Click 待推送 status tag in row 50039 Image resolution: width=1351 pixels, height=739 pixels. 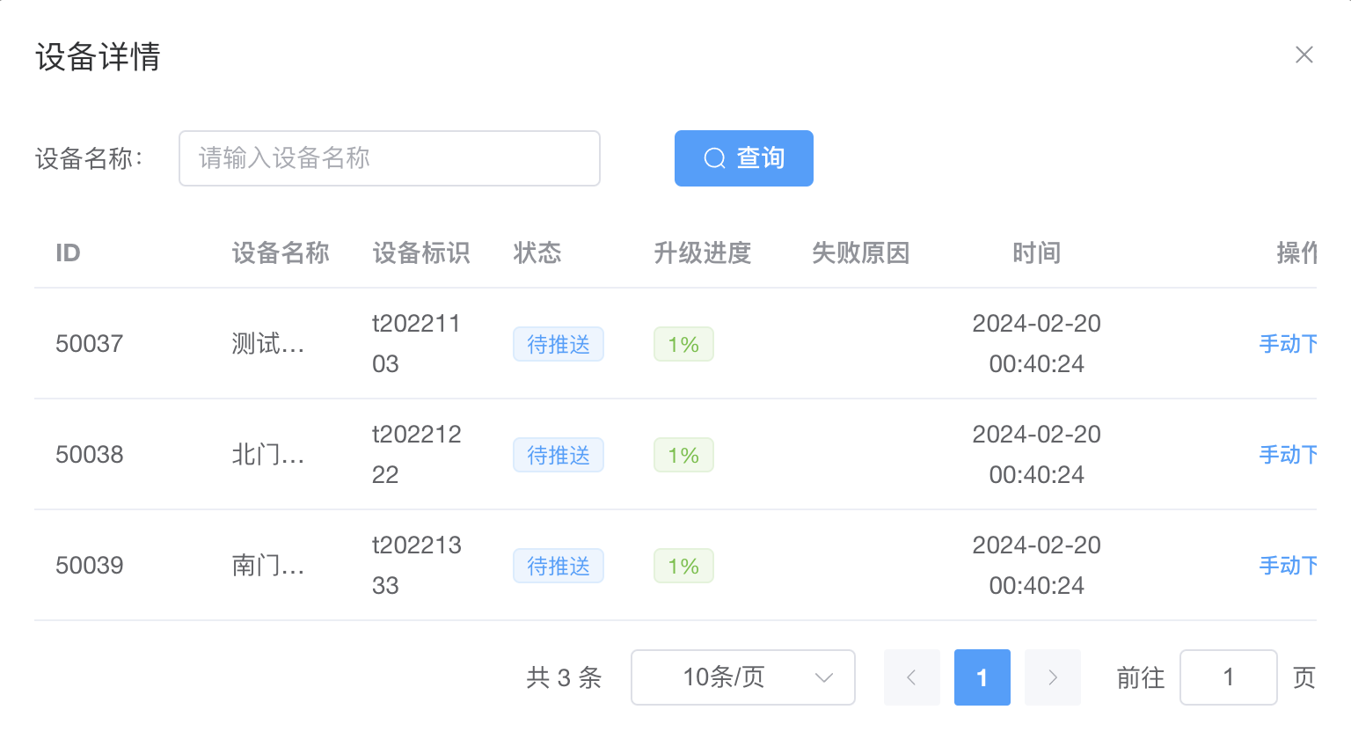click(x=559, y=566)
